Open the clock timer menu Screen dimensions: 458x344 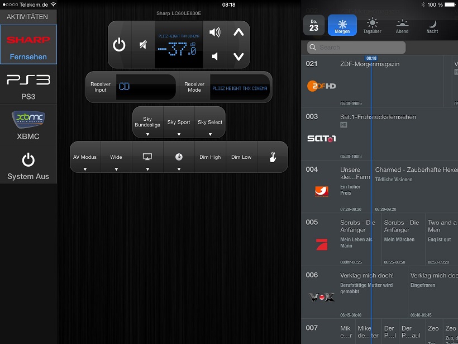[179, 157]
